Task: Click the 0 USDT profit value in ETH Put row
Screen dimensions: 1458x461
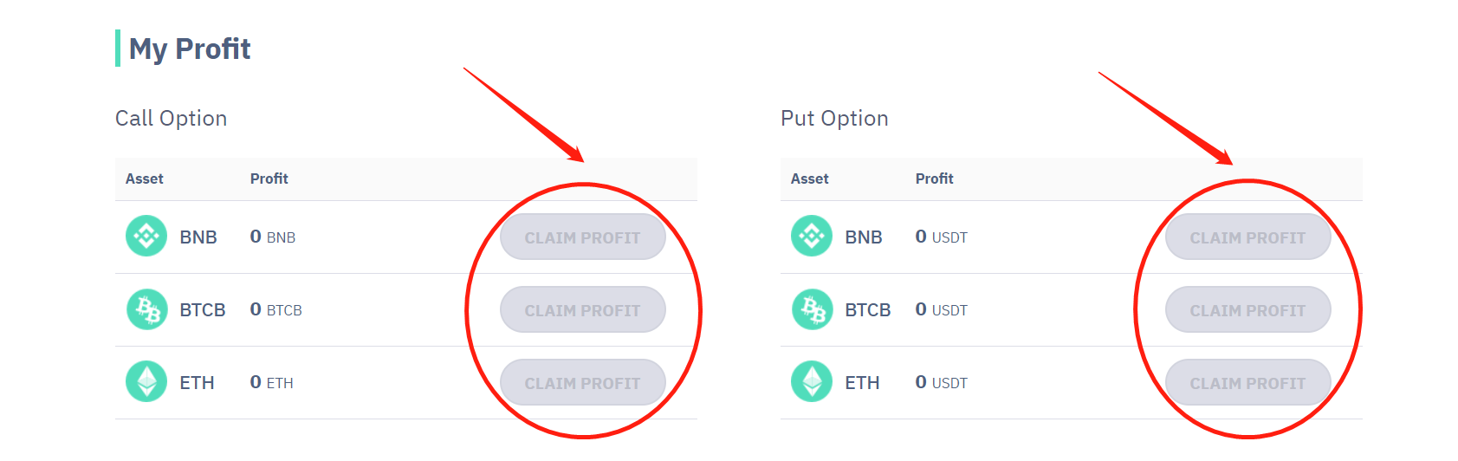Action: [941, 382]
